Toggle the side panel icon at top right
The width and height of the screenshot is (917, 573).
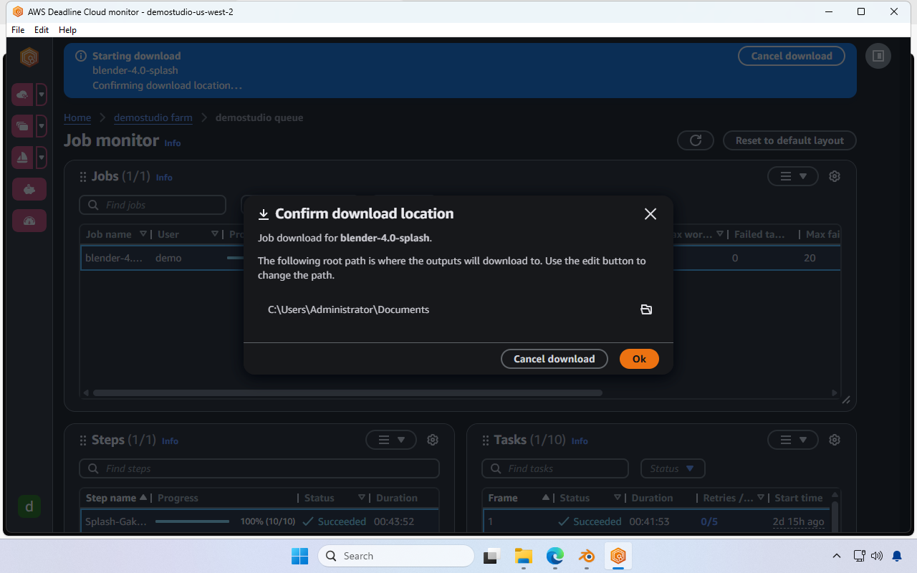(x=878, y=55)
